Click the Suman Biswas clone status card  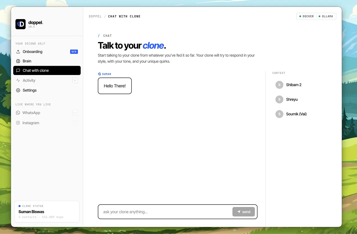tap(47, 212)
